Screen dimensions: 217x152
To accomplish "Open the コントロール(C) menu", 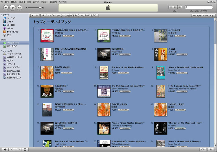I will (25, 2).
